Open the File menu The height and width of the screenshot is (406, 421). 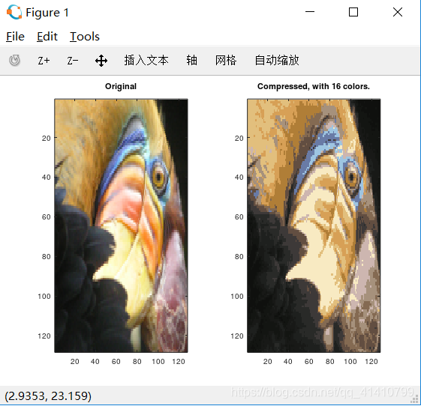point(15,37)
